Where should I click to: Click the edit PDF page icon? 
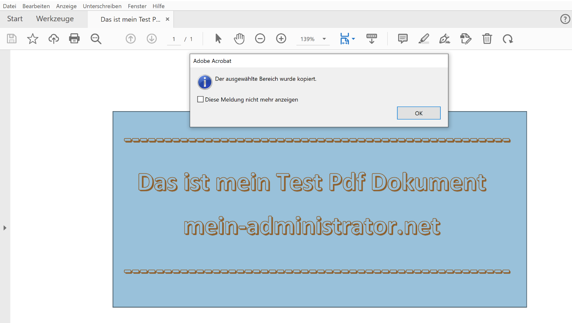click(x=466, y=39)
